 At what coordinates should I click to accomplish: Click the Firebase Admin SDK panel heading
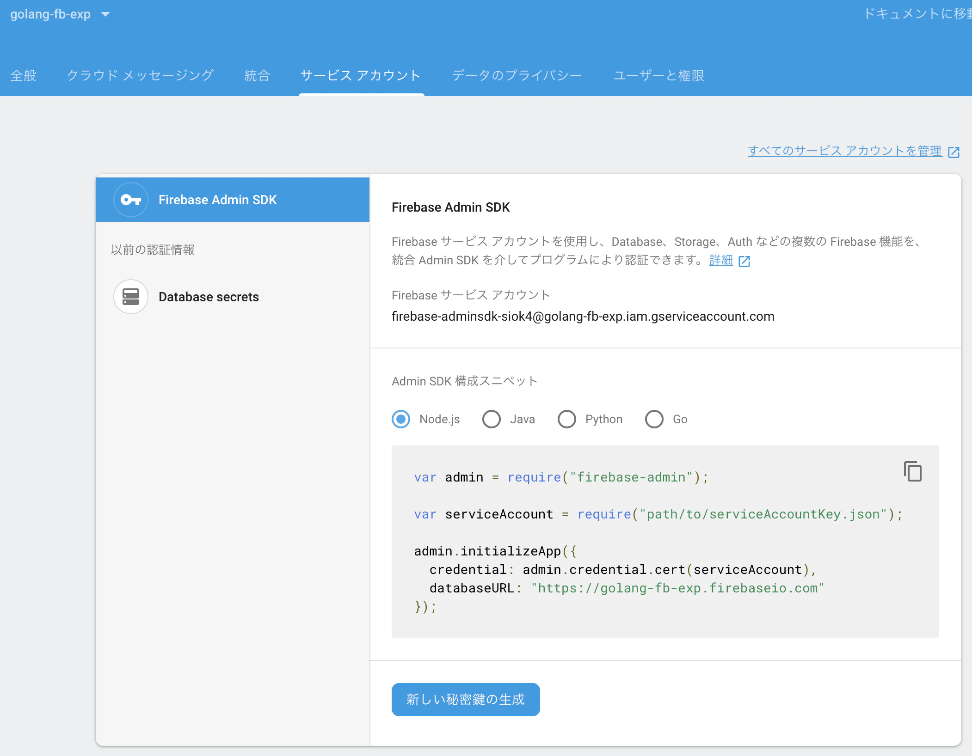point(450,207)
